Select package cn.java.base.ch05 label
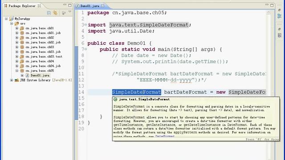 click(40, 71)
